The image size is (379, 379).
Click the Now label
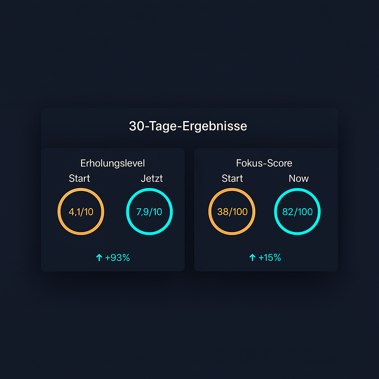pos(298,178)
